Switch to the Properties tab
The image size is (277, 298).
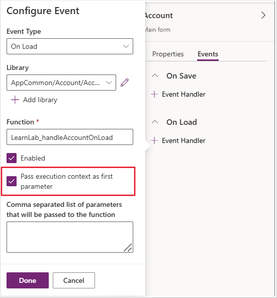tap(168, 54)
